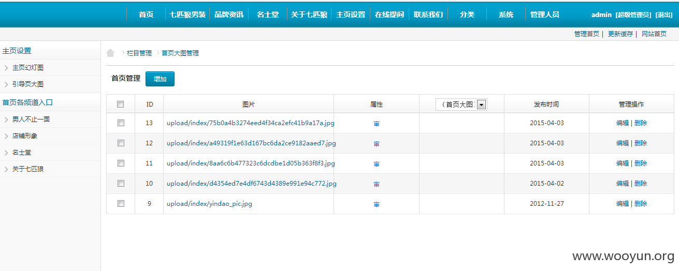Click 删除 for row ID 12
Image resolution: width=679 pixels, height=271 pixels.
tap(641, 143)
